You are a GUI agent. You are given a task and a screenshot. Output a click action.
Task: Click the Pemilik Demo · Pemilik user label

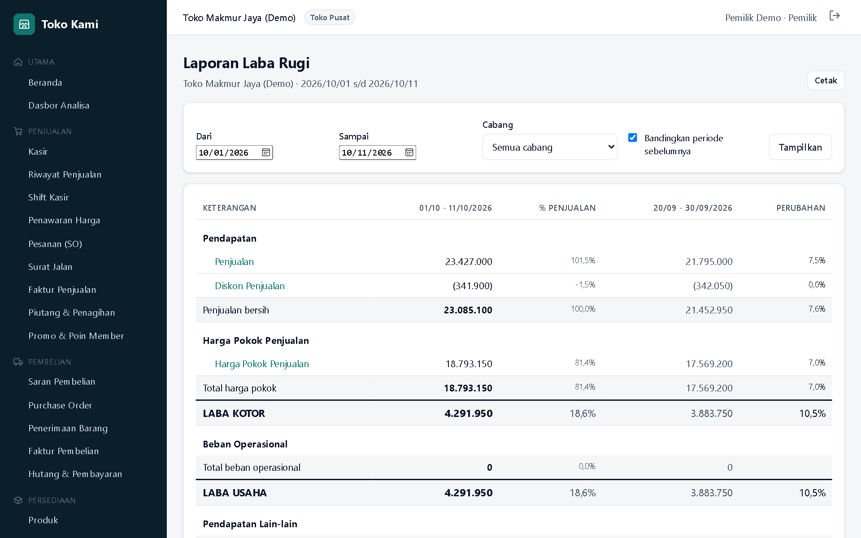pyautogui.click(x=771, y=17)
